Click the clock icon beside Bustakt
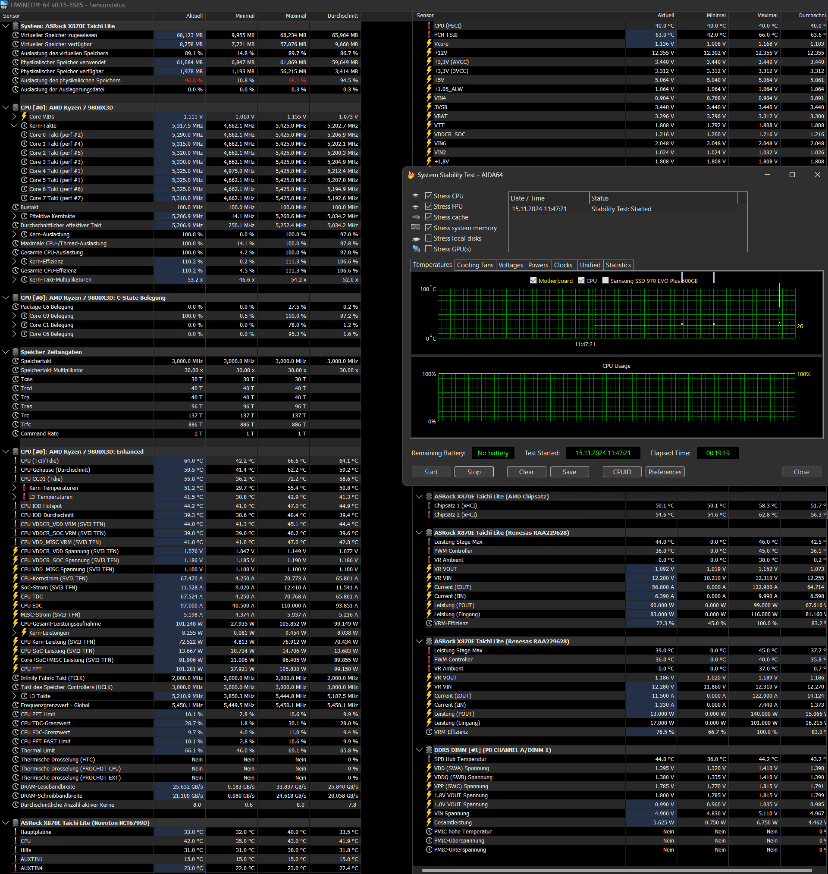828x874 pixels. (16, 207)
